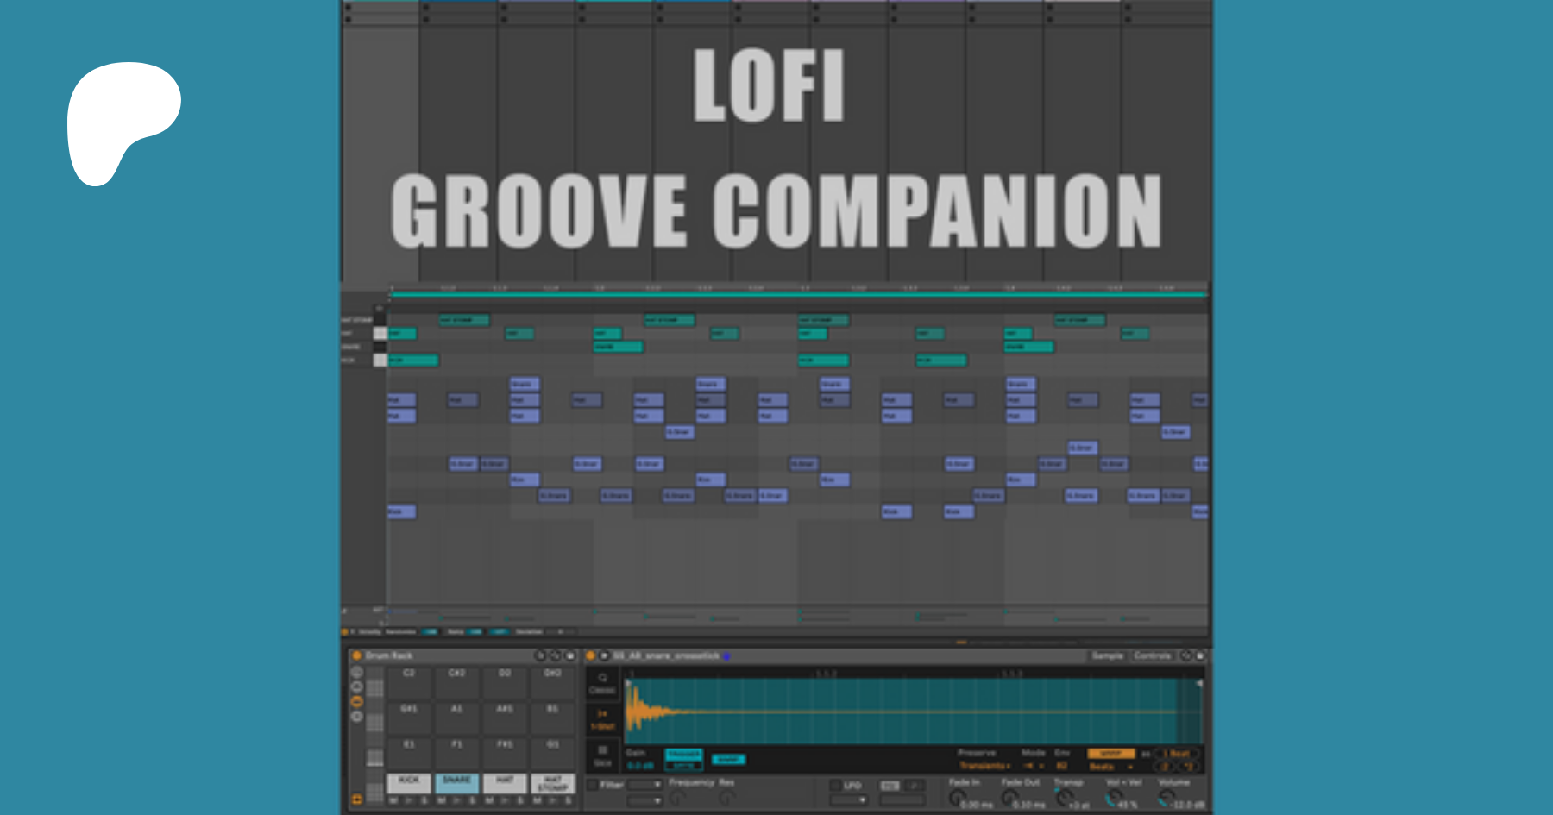Toggle the Drum Rack device activator
1553x815 pixels.
click(x=356, y=655)
